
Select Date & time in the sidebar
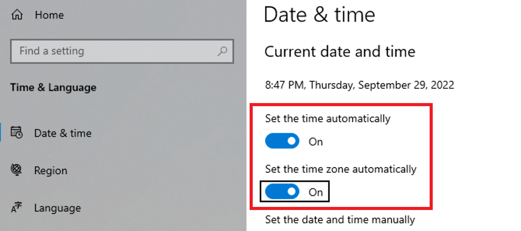(x=63, y=133)
